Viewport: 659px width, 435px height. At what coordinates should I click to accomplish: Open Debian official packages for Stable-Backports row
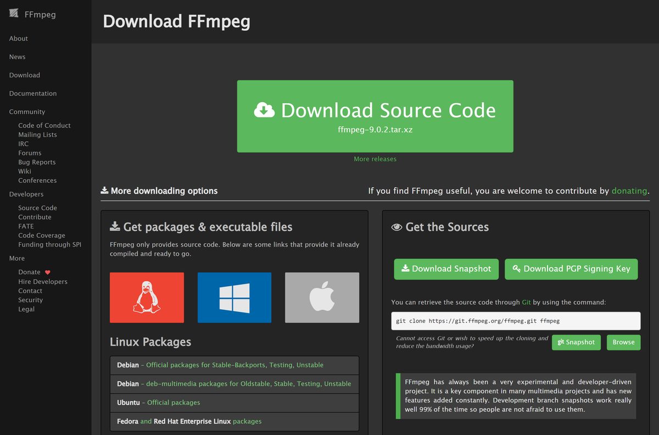click(234, 365)
